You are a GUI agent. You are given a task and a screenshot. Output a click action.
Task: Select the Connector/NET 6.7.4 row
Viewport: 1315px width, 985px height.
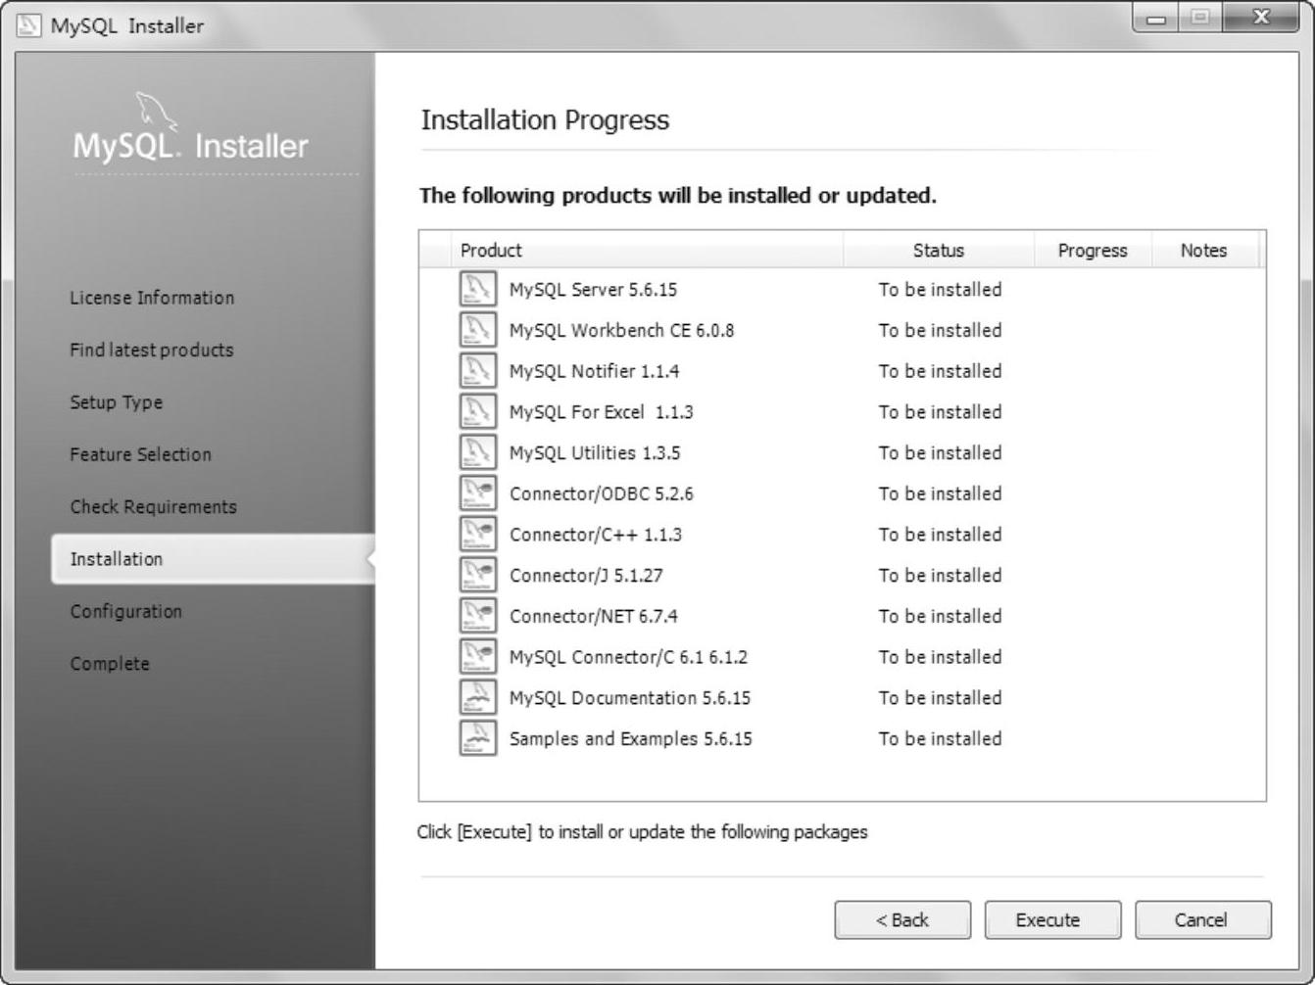click(843, 616)
